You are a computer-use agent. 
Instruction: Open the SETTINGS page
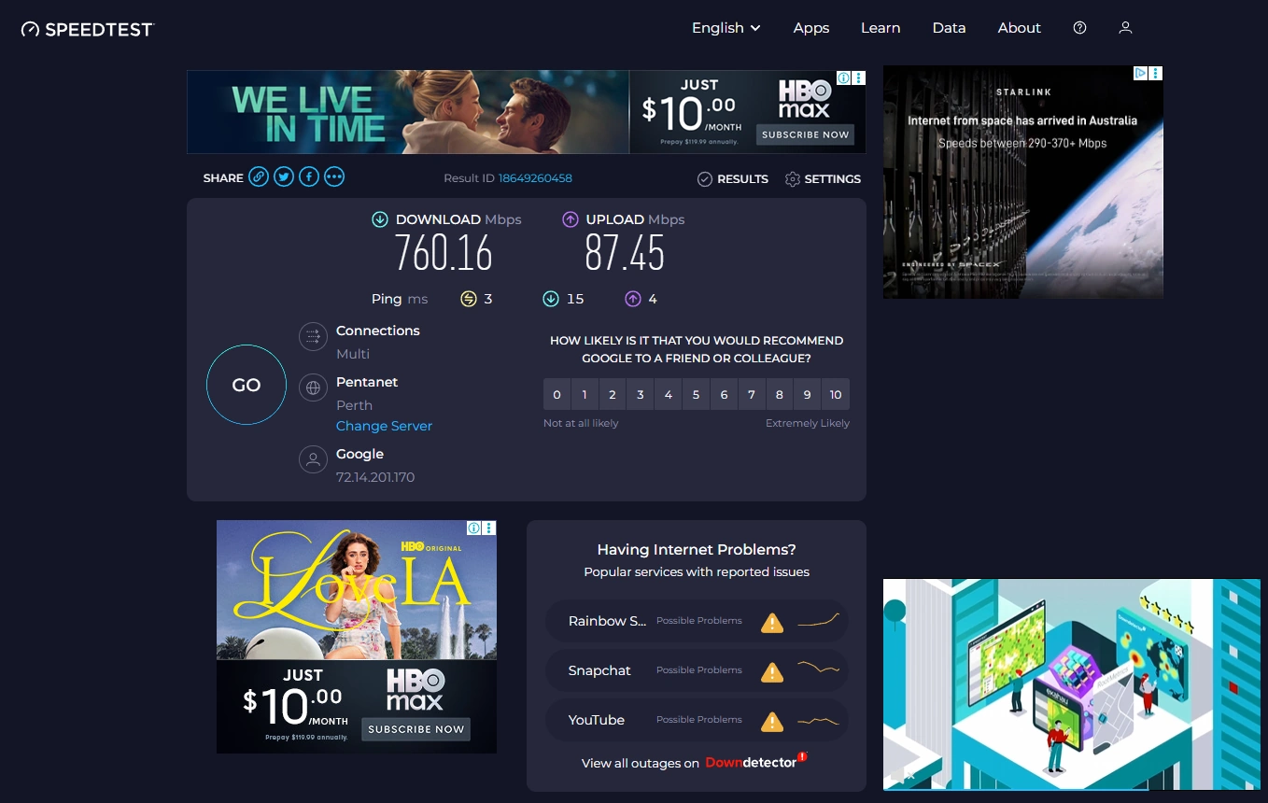pyautogui.click(x=823, y=179)
